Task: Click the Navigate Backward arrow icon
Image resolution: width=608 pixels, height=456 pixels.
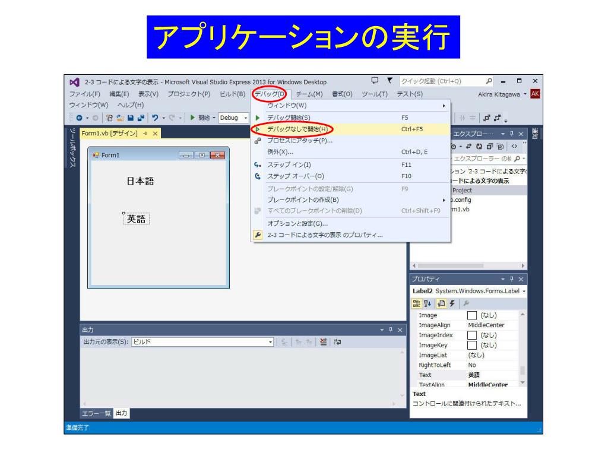Action: coord(80,118)
